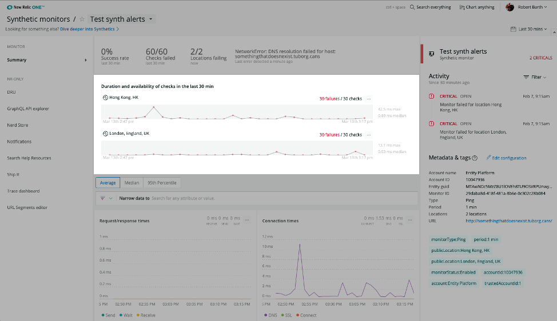Open the London chart options menu
The height and width of the screenshot is (321, 557).
369,135
